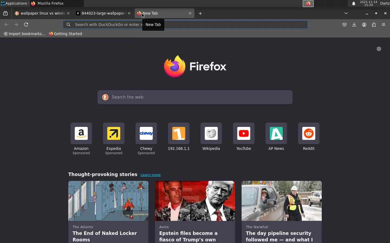The image size is (390, 243).
Task: Open the locker room illustration thumbnail
Action: pos(108,201)
